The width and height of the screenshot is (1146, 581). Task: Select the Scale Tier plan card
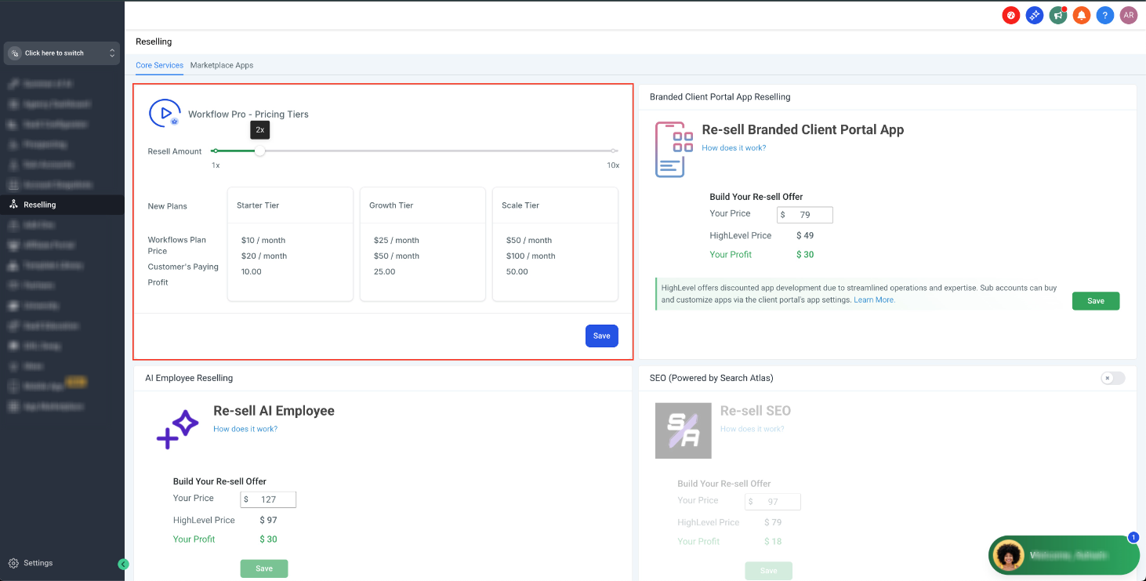click(x=555, y=244)
